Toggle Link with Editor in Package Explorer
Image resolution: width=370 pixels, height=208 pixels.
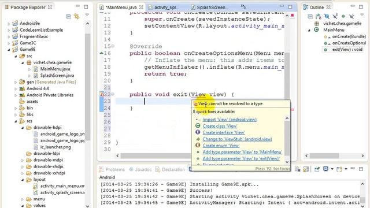pos(76,16)
